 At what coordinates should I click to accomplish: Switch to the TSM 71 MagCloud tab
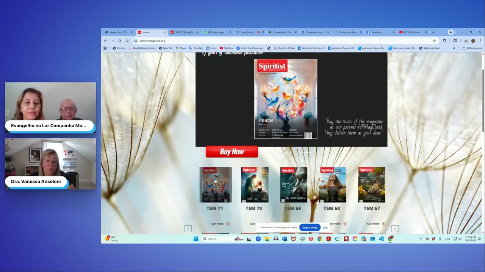click(184, 32)
